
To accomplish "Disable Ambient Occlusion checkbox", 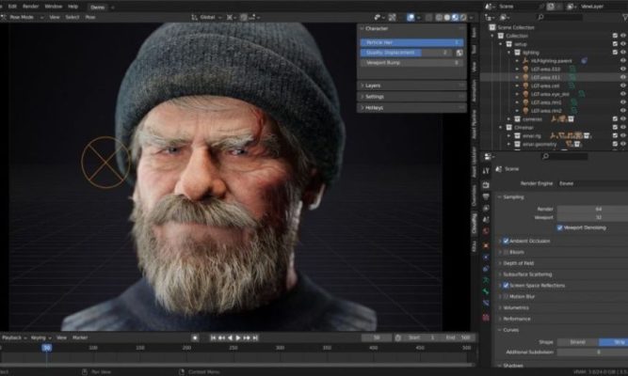I will coord(506,241).
